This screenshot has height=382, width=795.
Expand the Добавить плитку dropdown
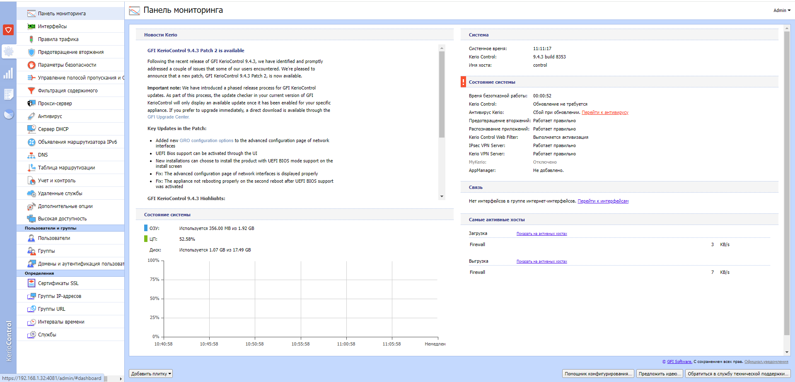coord(151,374)
